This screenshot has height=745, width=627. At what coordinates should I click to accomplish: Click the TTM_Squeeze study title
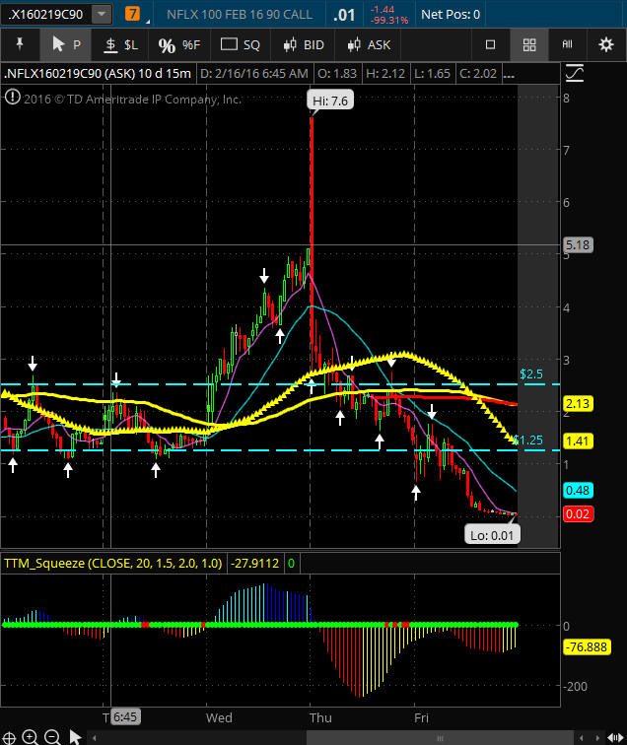pos(113,564)
